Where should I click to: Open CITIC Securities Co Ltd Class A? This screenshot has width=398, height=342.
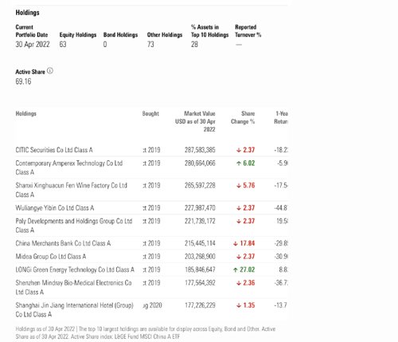click(x=54, y=150)
